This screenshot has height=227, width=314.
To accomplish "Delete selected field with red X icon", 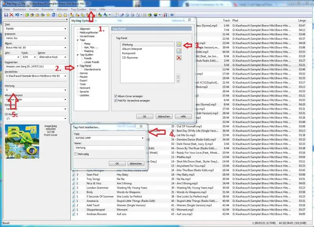I will coord(179,58).
